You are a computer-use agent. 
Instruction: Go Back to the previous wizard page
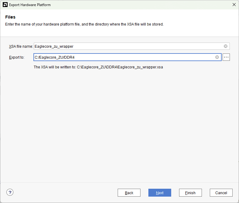[129, 193]
